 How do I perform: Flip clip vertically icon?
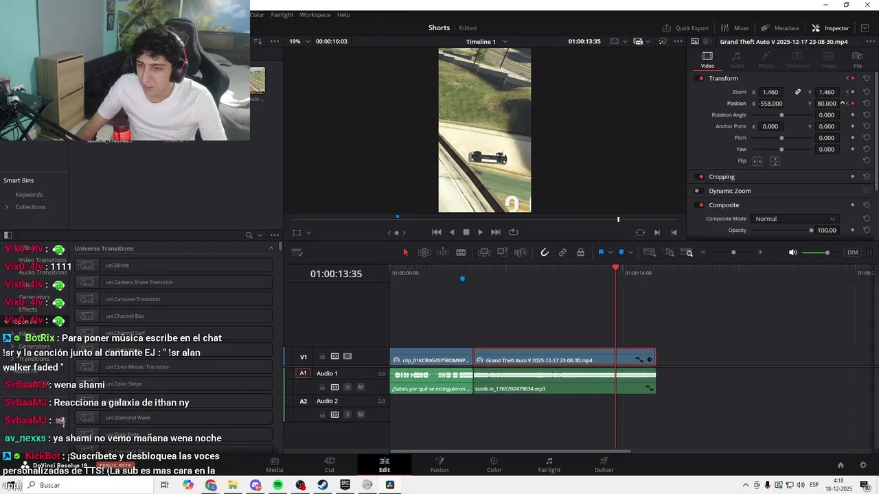click(x=775, y=161)
